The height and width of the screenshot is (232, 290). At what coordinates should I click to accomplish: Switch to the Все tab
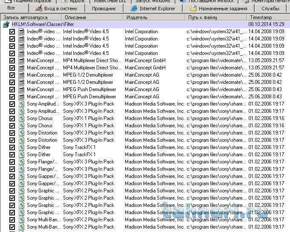[x=14, y=8]
